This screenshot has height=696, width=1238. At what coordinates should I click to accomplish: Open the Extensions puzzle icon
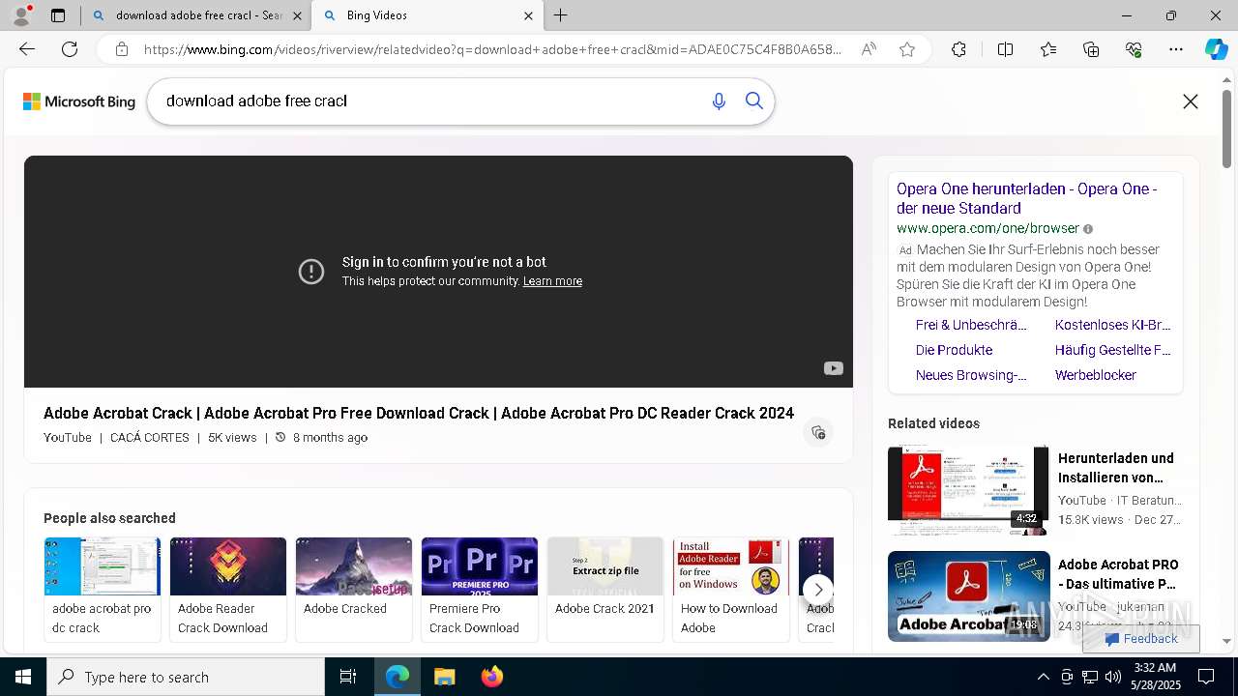958,49
